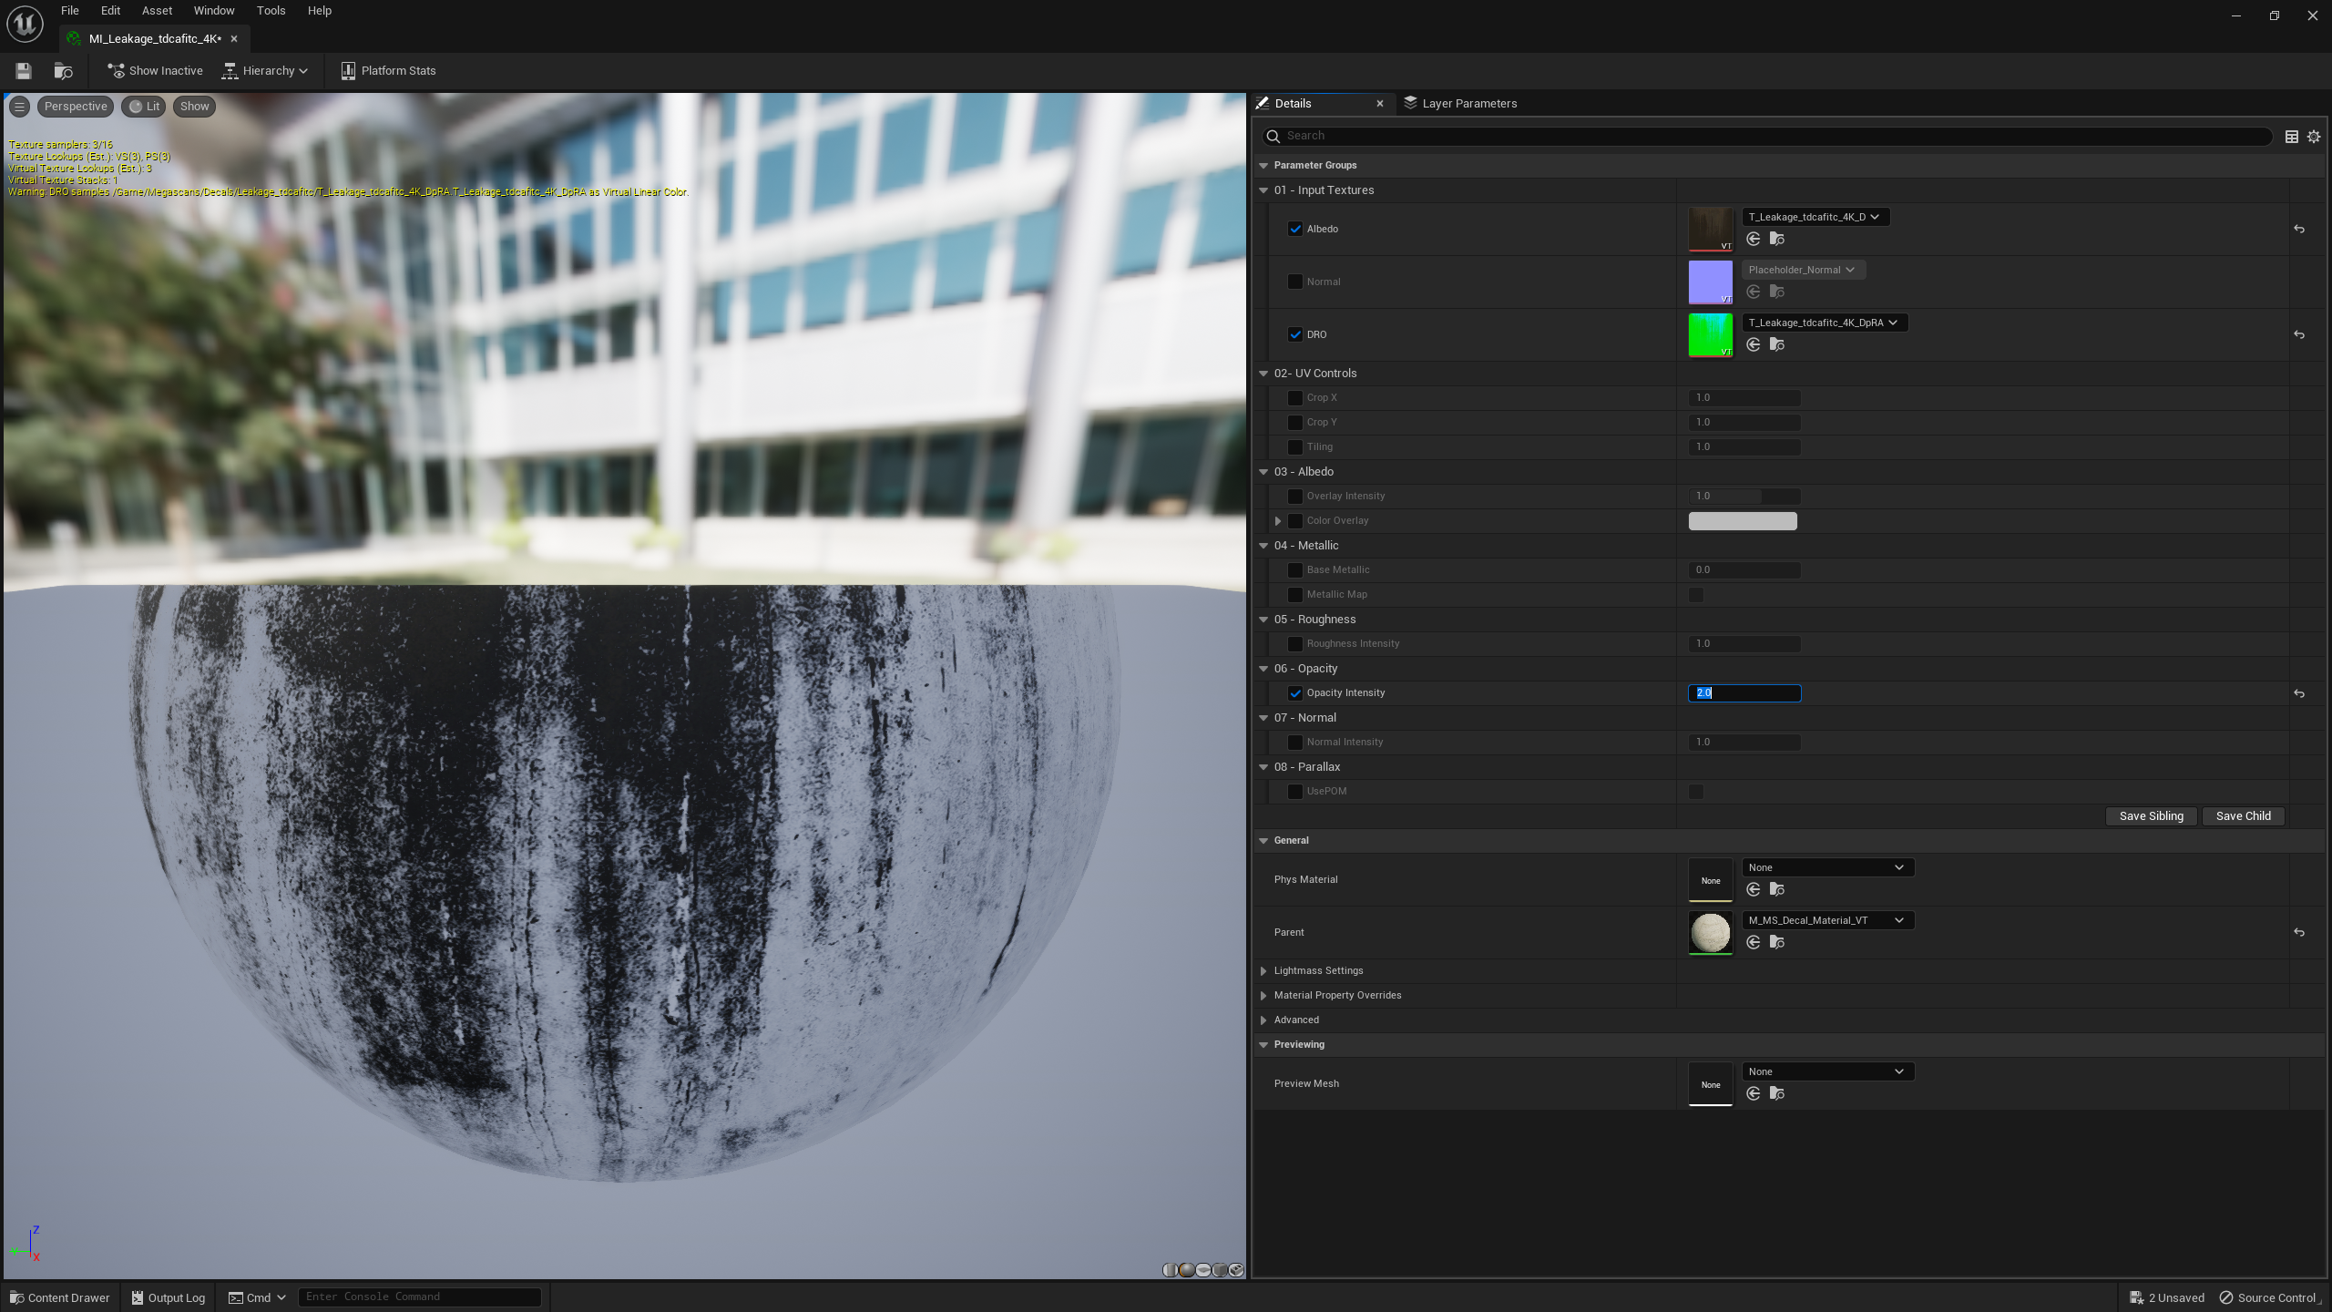Expand the Lightmass Settings section
Viewport: 2332px width, 1312px height.
point(1263,971)
